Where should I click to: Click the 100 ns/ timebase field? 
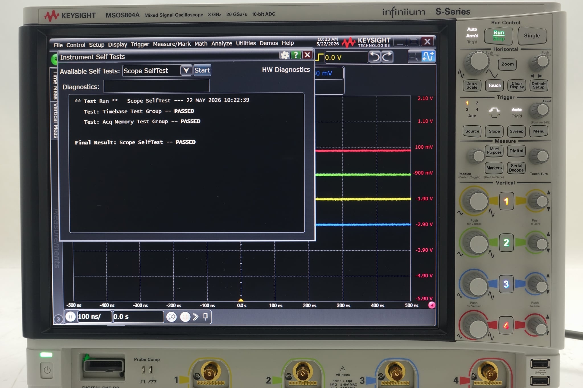[x=94, y=317]
